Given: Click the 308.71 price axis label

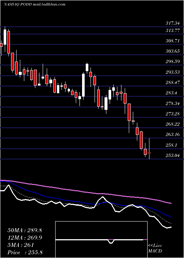Looking at the screenshot, I should pos(173,41).
